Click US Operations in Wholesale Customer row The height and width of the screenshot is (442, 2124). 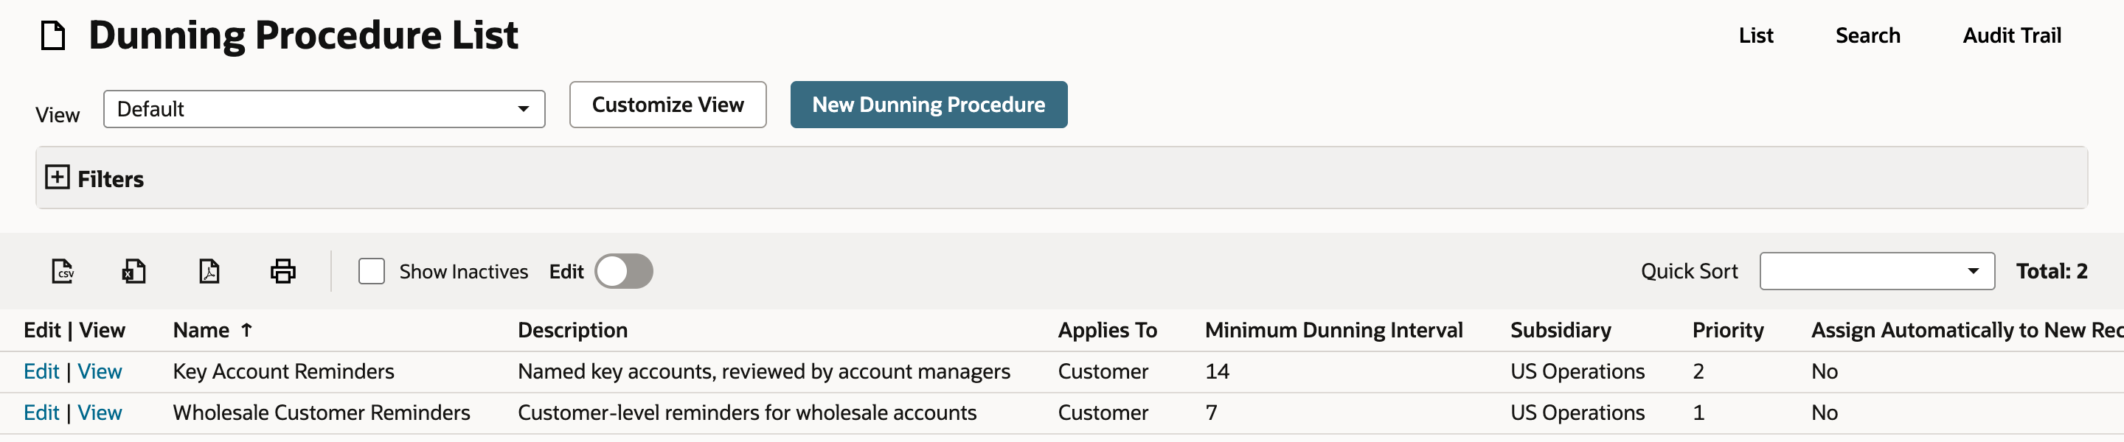tap(1578, 413)
